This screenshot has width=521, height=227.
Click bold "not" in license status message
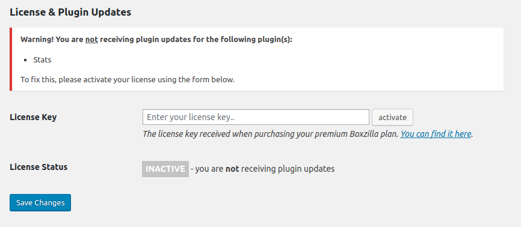click(232, 169)
